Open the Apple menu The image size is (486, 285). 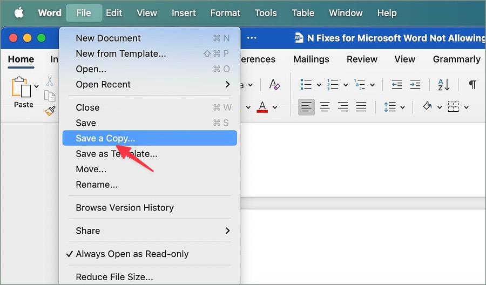click(19, 13)
